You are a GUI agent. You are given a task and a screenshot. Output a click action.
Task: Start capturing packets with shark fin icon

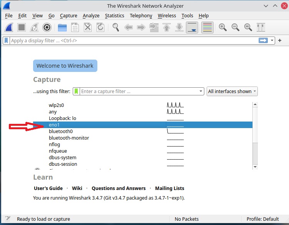[9, 27]
